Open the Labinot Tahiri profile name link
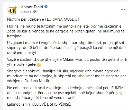137x110 pixels. coord(31,7)
